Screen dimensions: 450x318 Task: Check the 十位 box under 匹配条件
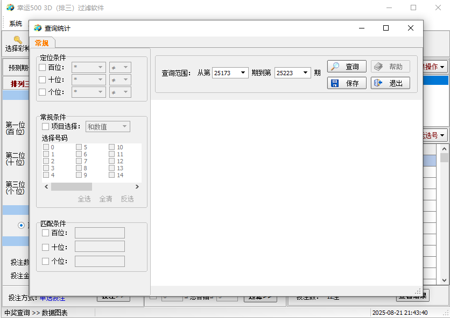pyautogui.click(x=45, y=247)
